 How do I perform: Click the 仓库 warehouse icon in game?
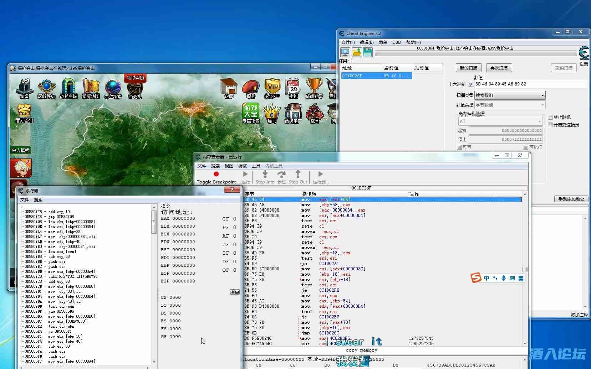(229, 88)
